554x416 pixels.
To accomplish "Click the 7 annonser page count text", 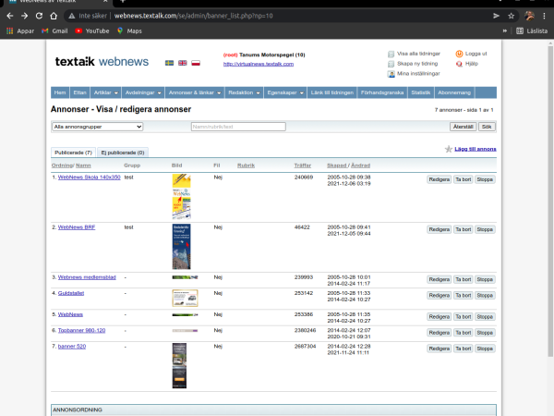I will 464,110.
